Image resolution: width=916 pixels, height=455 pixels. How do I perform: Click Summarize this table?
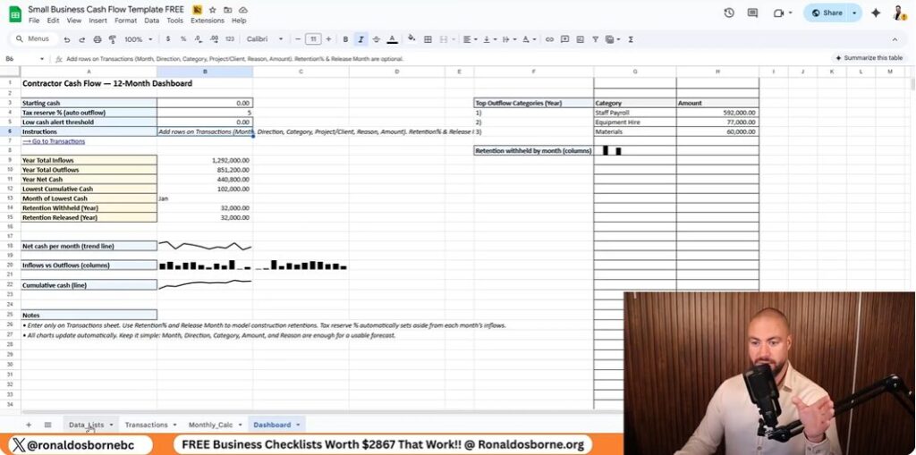[869, 58]
